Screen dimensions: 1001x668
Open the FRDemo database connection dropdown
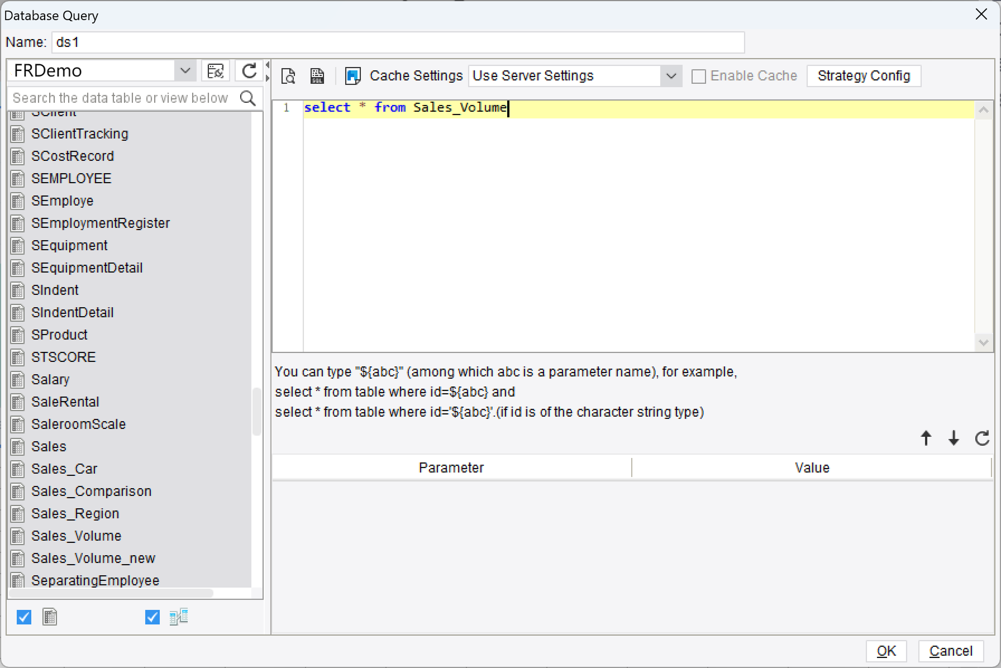[185, 71]
